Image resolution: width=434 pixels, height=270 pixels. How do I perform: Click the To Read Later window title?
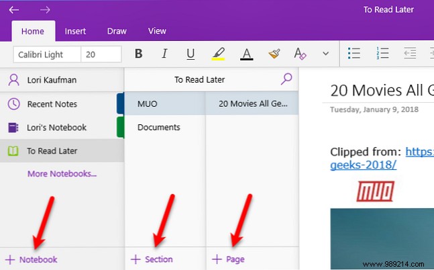click(388, 9)
